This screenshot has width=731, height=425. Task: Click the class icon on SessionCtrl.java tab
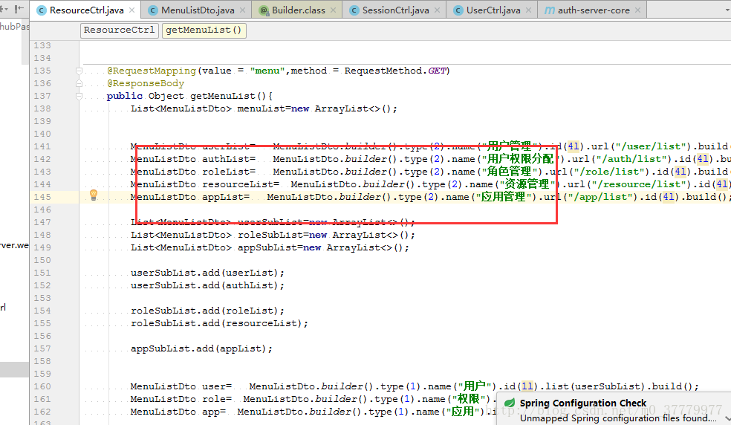click(354, 10)
